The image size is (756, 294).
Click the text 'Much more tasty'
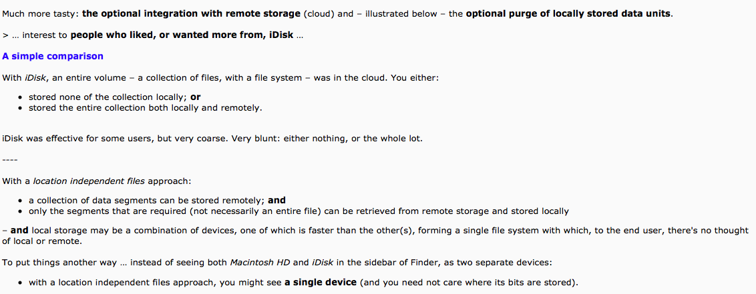click(x=39, y=13)
